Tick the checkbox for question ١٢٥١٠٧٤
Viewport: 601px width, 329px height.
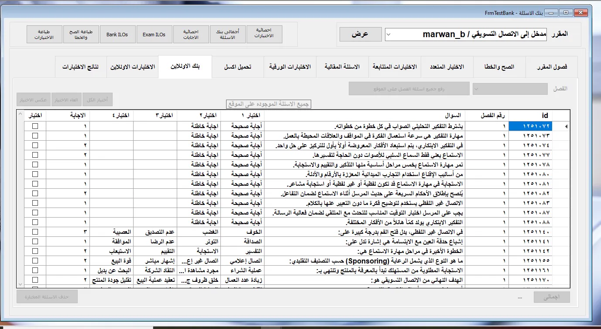tap(35, 145)
